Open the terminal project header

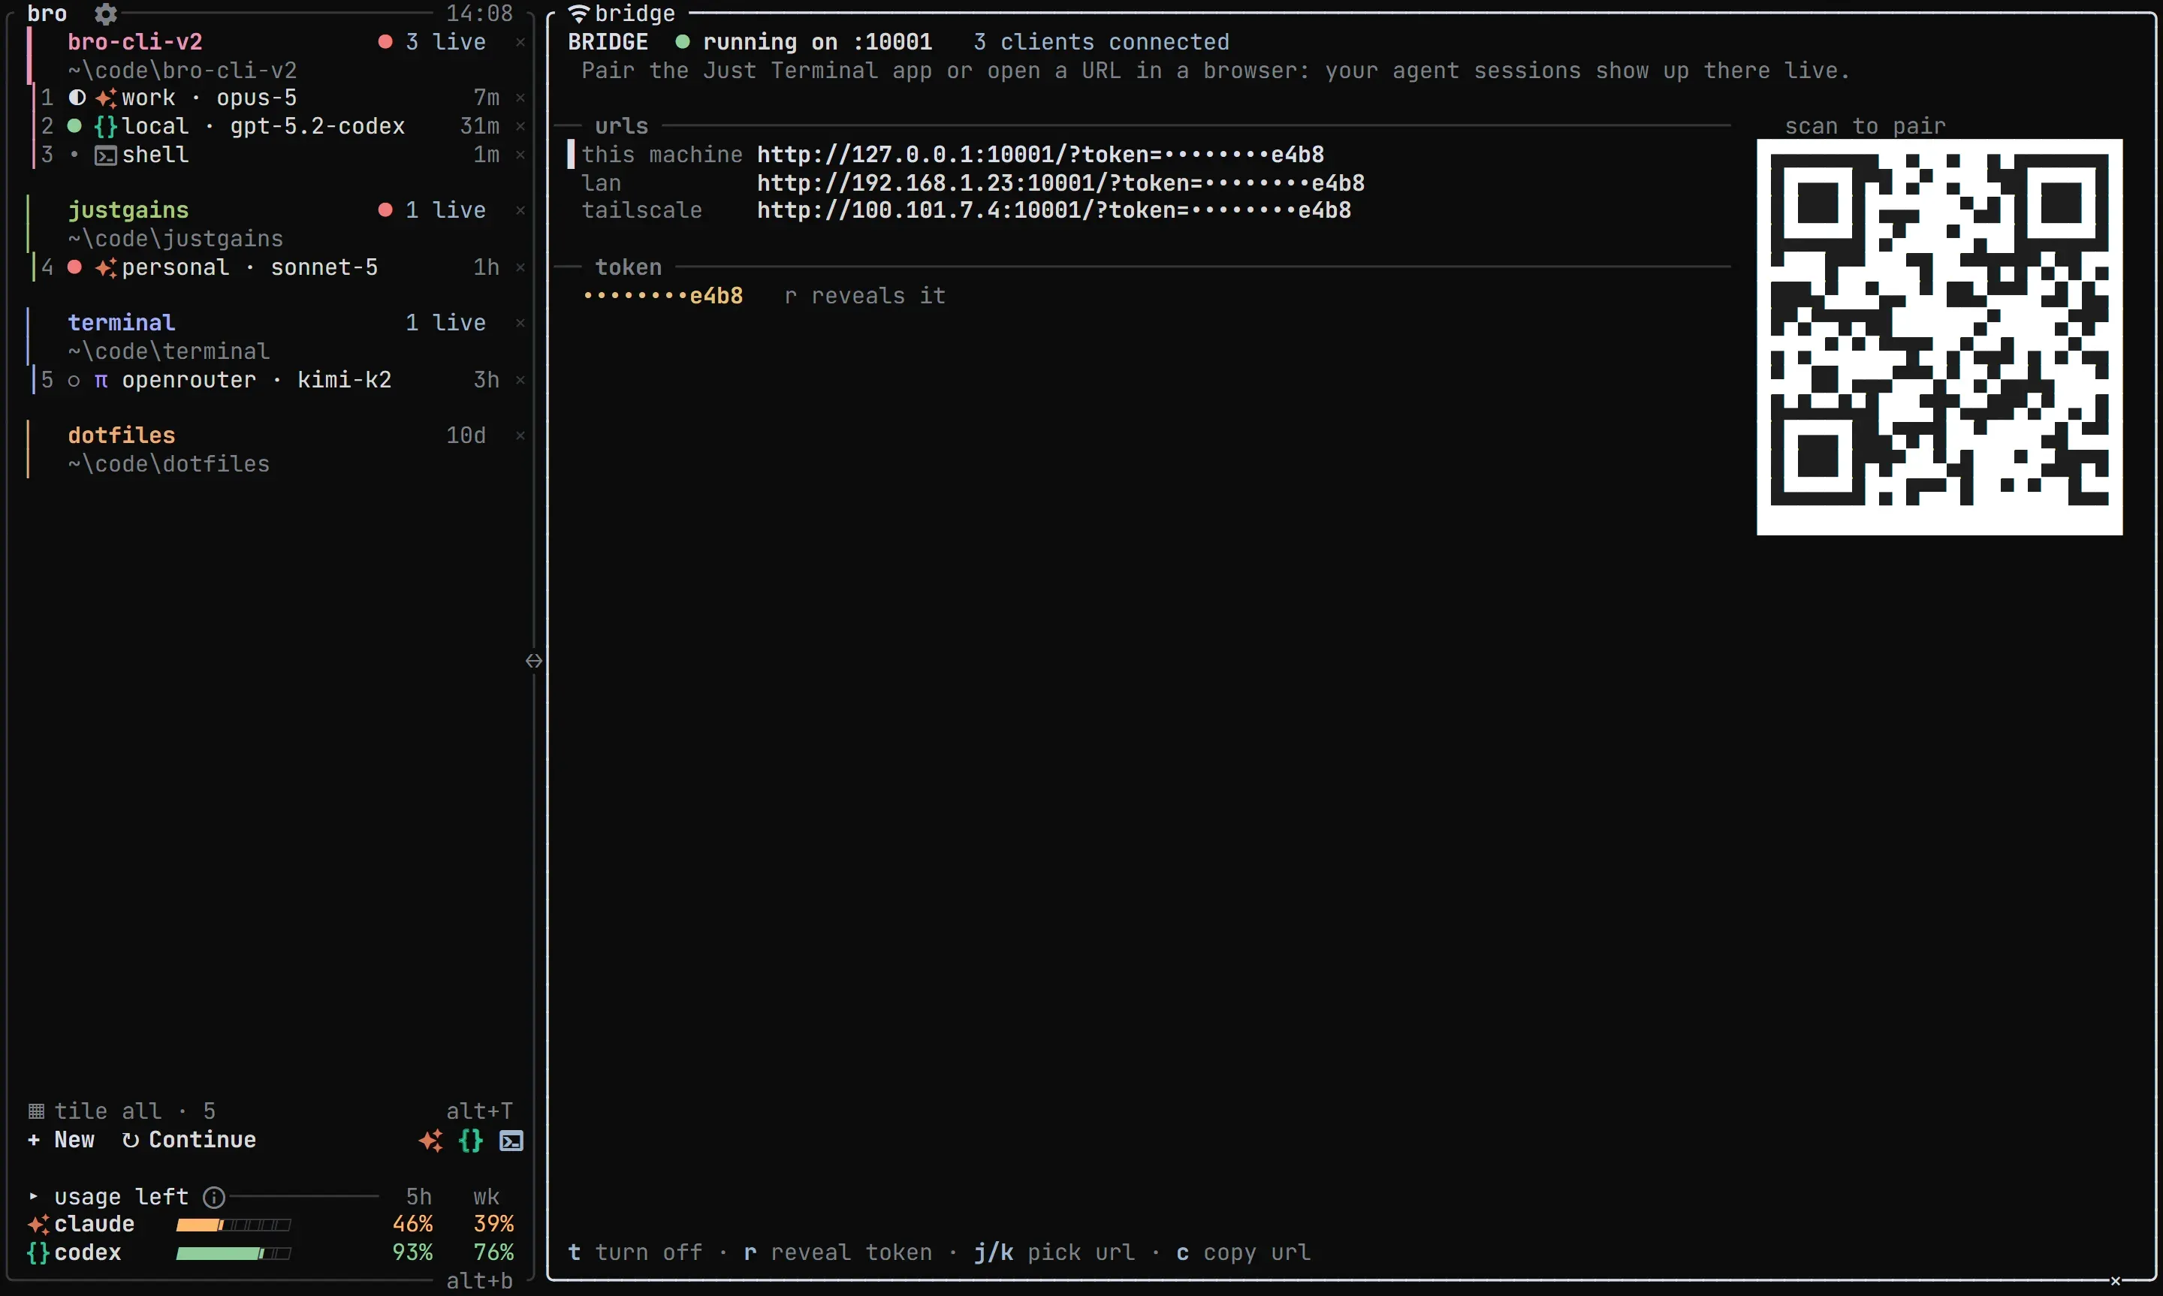tap(122, 323)
